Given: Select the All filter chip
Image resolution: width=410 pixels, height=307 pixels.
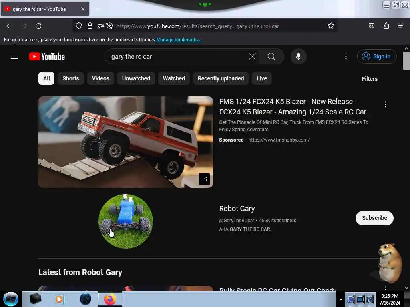Looking at the screenshot, I should (46, 78).
